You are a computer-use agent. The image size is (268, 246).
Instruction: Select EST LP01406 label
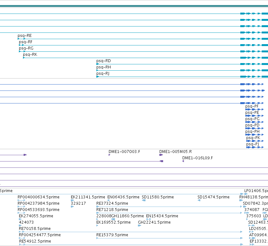[x=256, y=191]
